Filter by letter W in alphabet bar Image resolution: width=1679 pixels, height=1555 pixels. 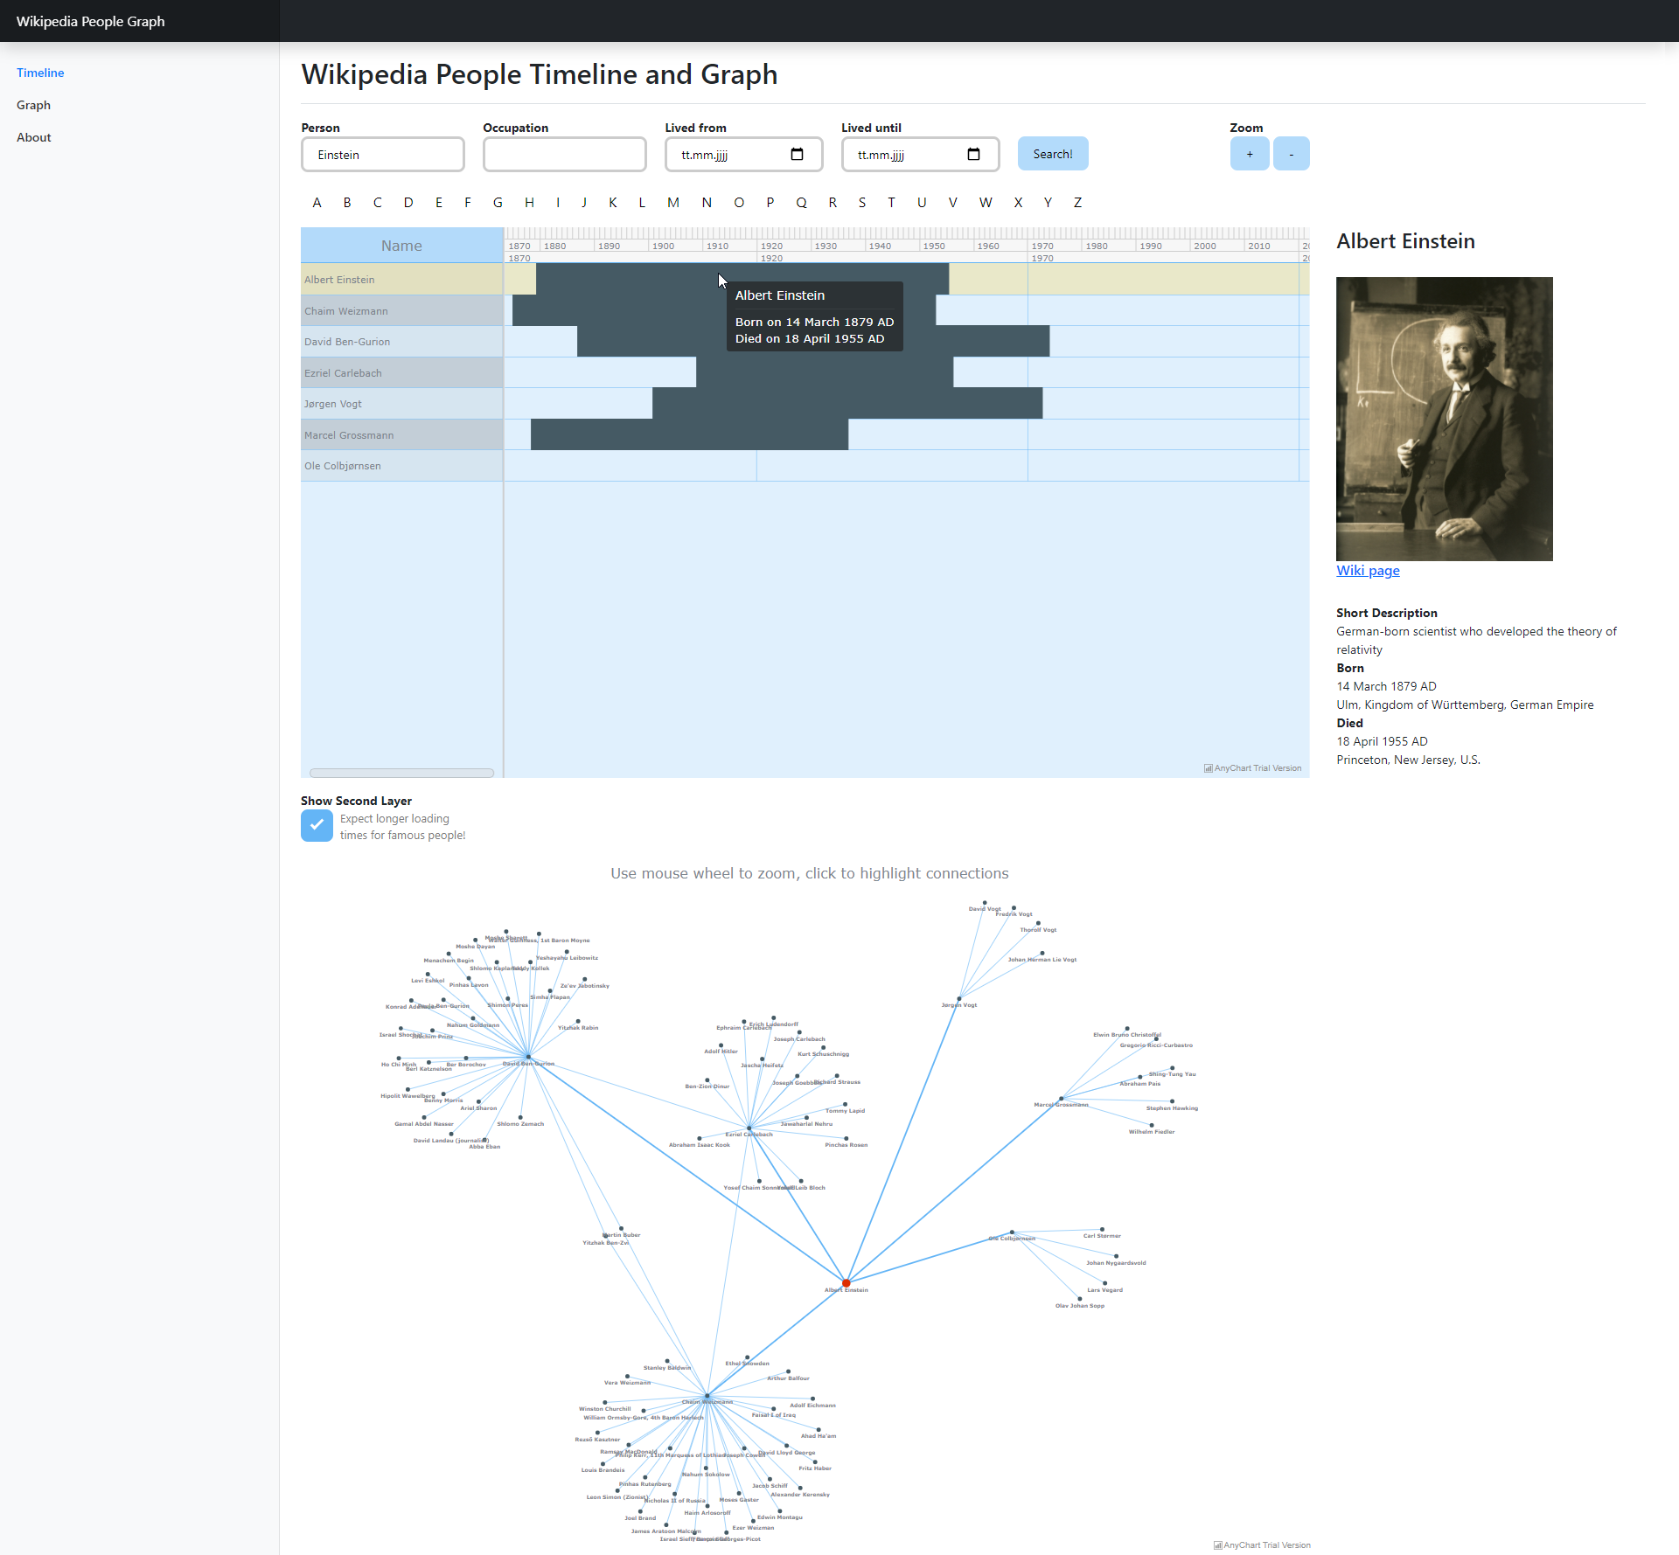click(985, 203)
